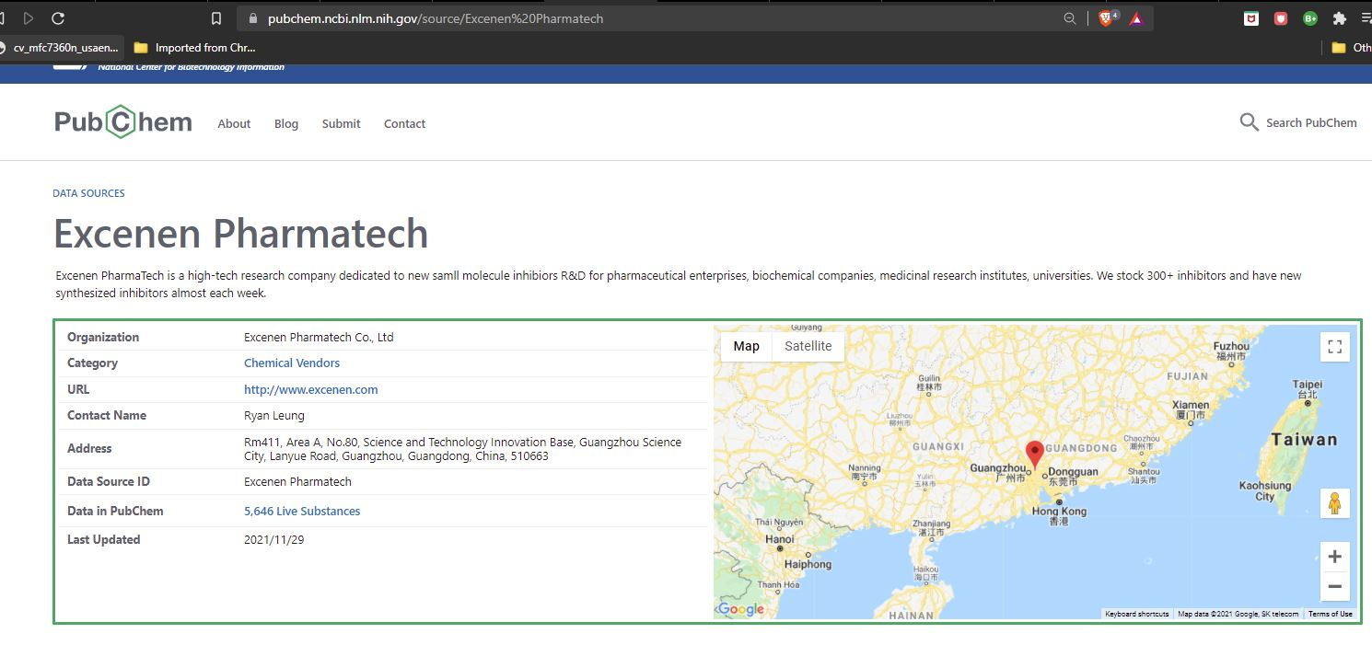Open the 5,646 Live Substances link

point(302,511)
